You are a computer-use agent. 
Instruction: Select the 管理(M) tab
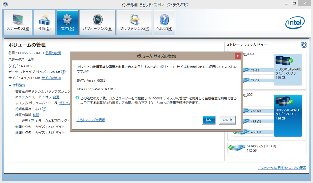[x=68, y=23]
